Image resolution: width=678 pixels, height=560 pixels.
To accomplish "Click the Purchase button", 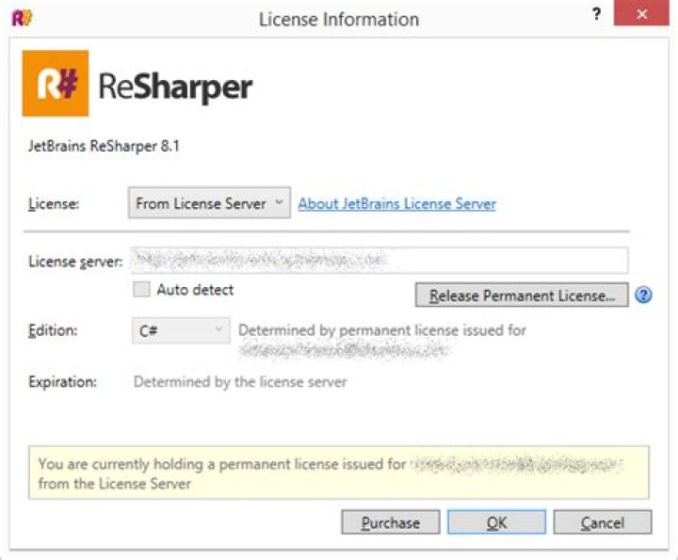I will (x=391, y=522).
